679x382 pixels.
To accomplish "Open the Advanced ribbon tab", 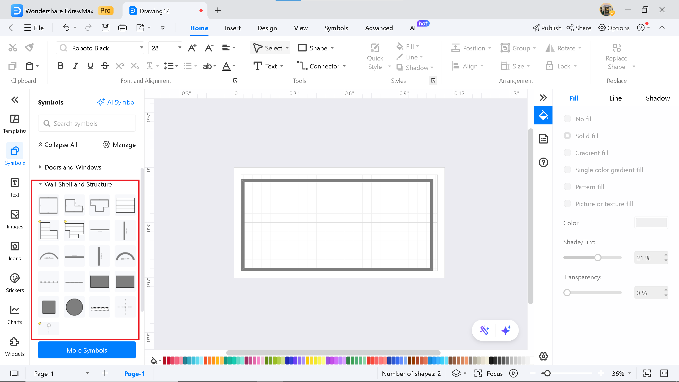I will tap(379, 28).
